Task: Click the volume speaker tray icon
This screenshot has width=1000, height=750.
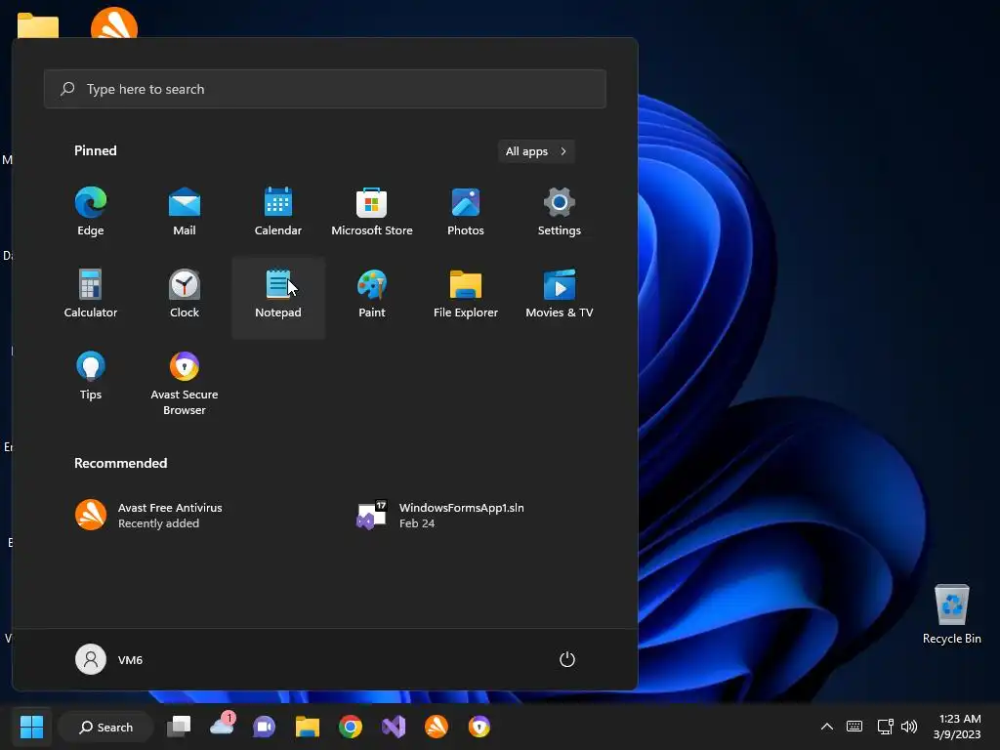Action: pyautogui.click(x=909, y=727)
